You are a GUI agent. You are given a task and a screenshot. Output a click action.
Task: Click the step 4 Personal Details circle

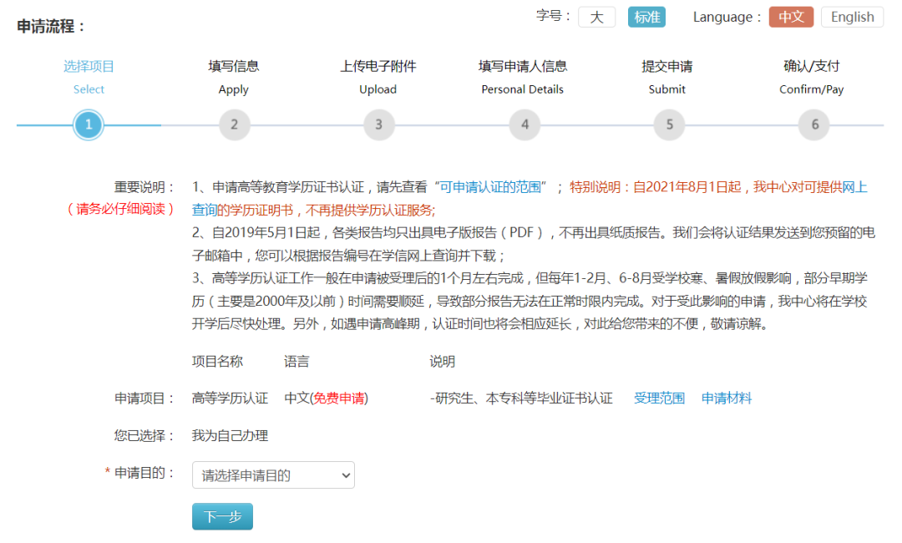click(524, 125)
